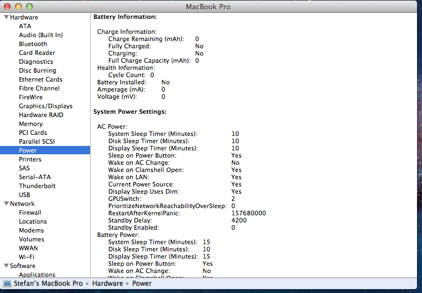This screenshot has height=293, width=422.
Task: Click the computer icon in path bar
Action: point(7,284)
